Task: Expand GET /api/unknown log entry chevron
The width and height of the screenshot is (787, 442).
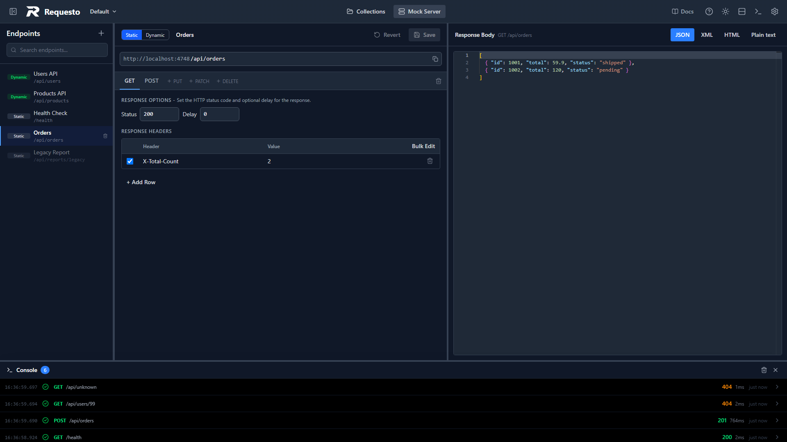Action: tap(777, 387)
